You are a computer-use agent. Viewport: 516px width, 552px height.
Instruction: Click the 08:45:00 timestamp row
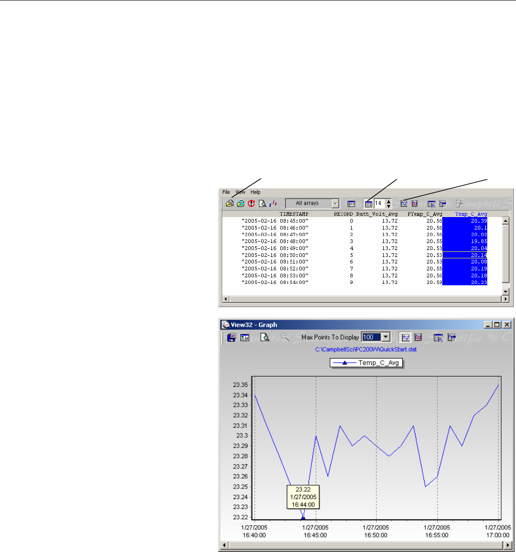(x=275, y=221)
